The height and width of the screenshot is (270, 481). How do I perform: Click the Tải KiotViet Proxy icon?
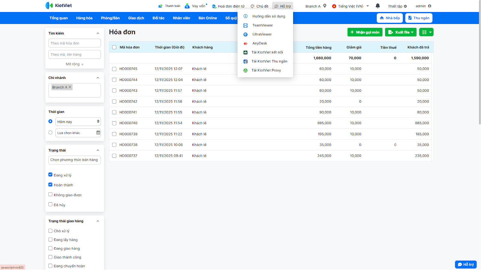click(246, 70)
